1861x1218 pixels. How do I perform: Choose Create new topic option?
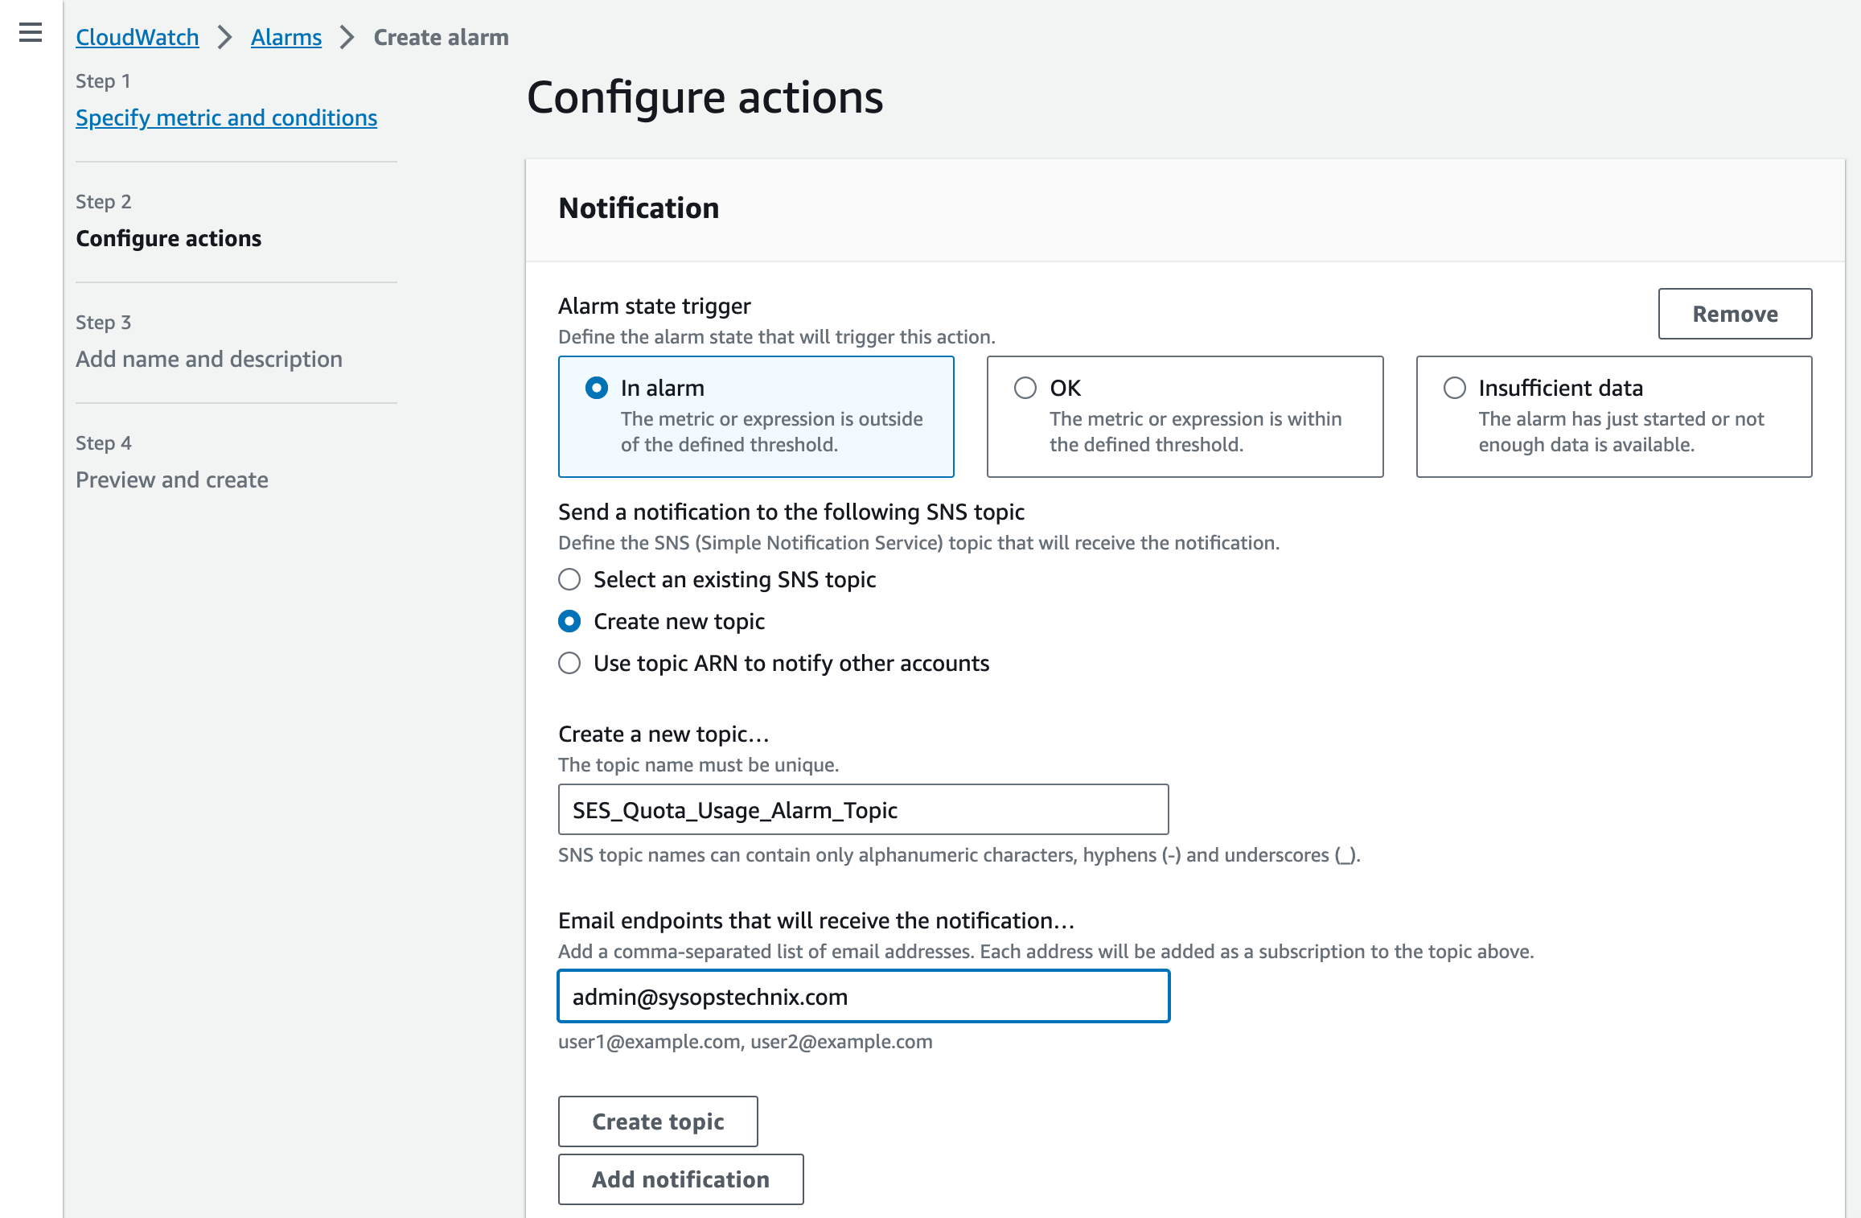pos(569,621)
